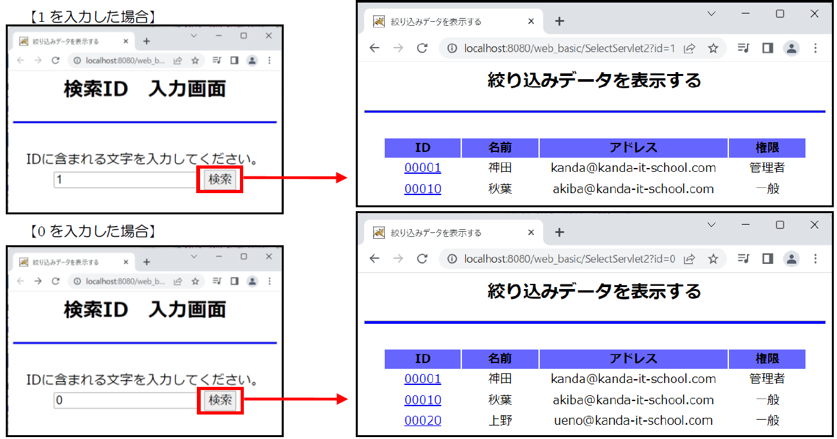Open the side panel in the SelectServlet2?id=0 window
This screenshot has width=837, height=439.
pyautogui.click(x=767, y=259)
